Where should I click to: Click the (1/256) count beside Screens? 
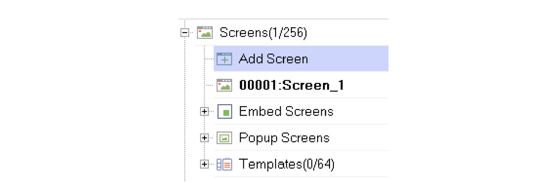coord(288,33)
